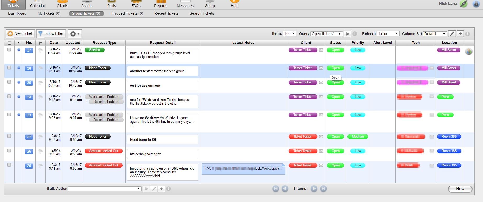Click the New button at bottom right
The image size is (483, 202).
pyautogui.click(x=460, y=189)
